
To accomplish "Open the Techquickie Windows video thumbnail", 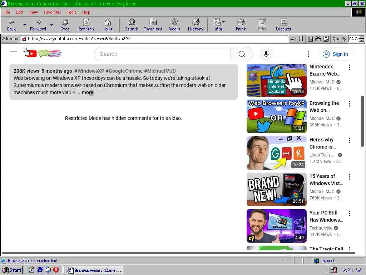I will click(x=276, y=226).
